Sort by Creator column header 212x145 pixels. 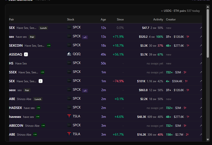pos(171,19)
